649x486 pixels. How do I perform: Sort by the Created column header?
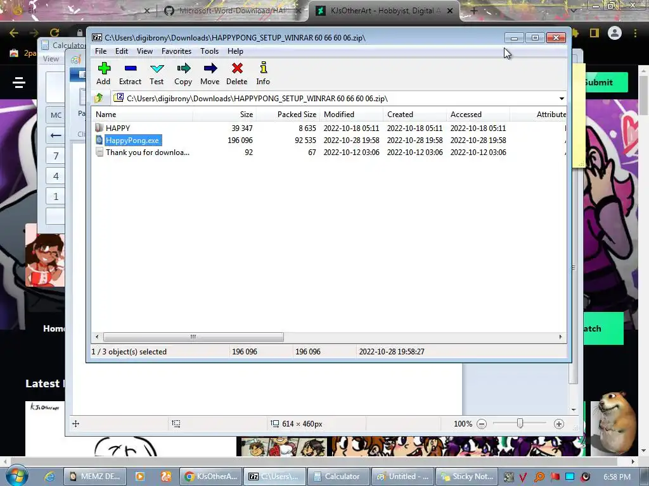[x=414, y=115]
